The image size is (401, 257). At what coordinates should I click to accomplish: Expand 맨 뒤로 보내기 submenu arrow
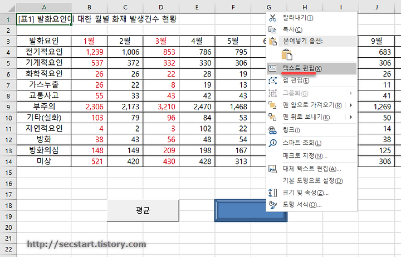click(351, 117)
